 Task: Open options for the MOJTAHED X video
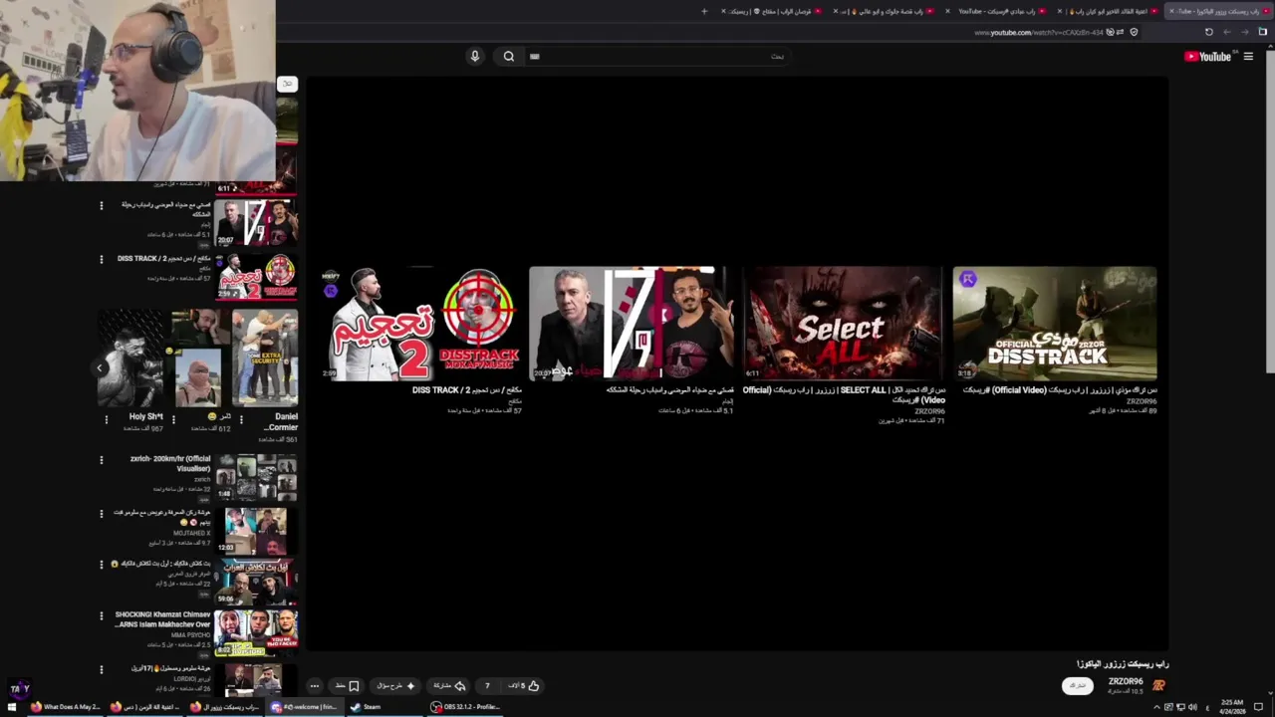[101, 514]
